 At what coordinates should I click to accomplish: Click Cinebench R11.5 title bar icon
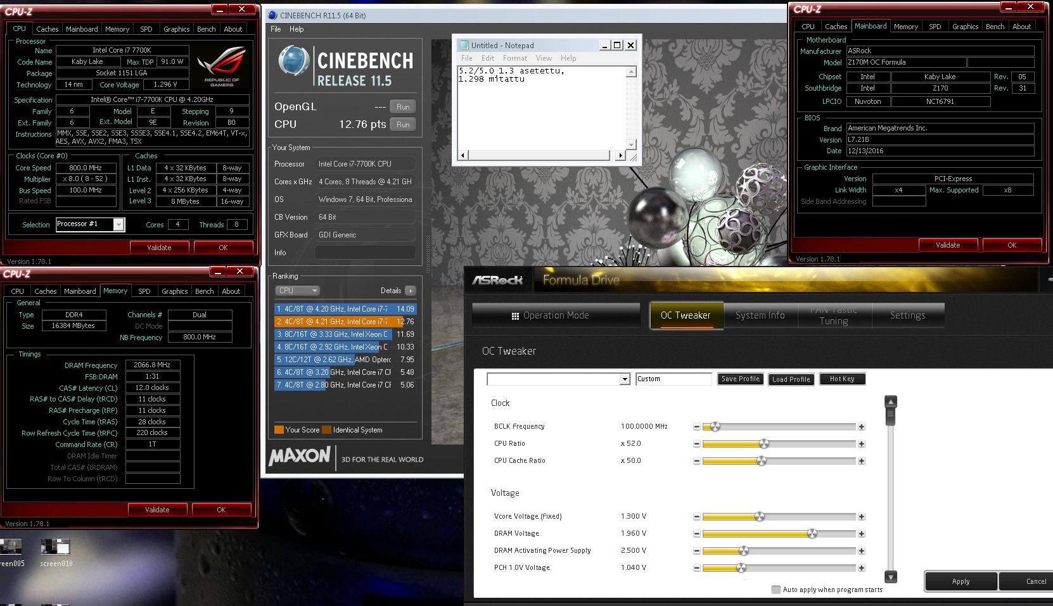(272, 15)
